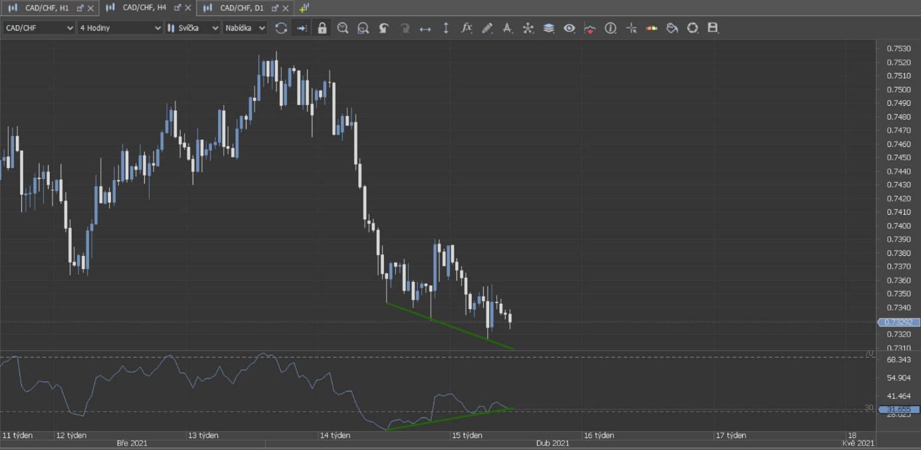
Task: Click the 31.655 RSI value label
Action: (897, 409)
